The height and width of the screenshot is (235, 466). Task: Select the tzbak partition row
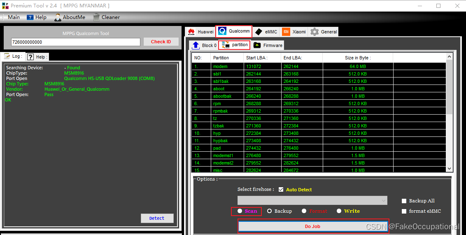click(x=319, y=126)
